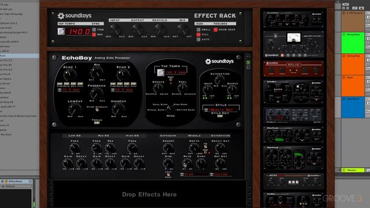370x208 pixels.
Task: Select Echo 1 Note mode button
Action: pyautogui.click(x=66, y=84)
